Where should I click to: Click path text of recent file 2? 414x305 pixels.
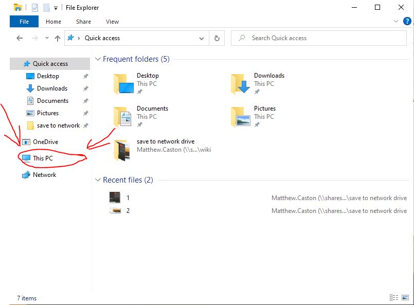[339, 211]
